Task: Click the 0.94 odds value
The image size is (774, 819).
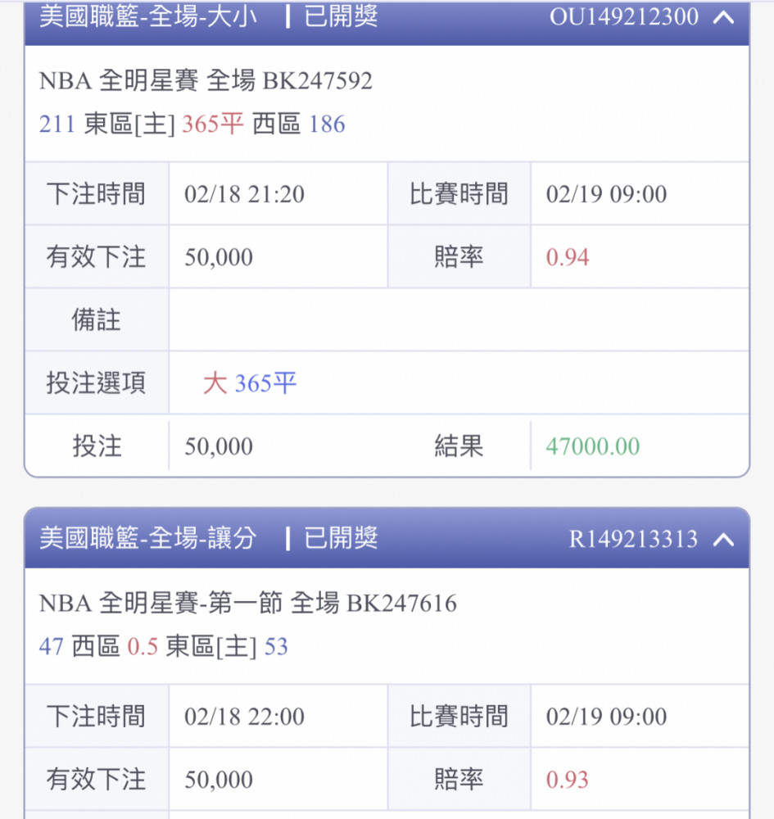Action: click(568, 257)
